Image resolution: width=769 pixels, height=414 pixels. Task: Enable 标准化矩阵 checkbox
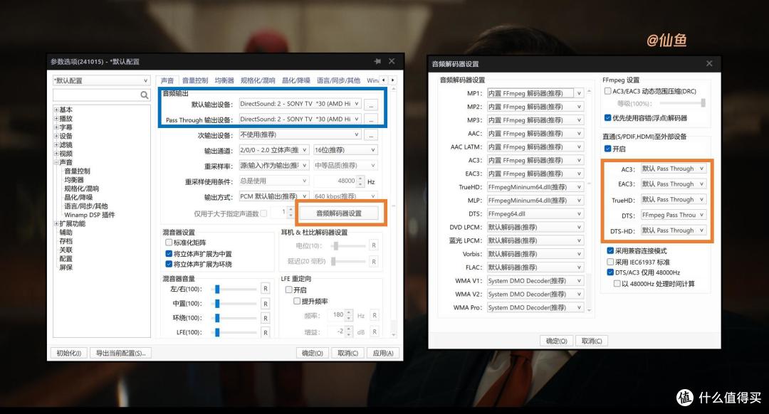[x=169, y=243]
